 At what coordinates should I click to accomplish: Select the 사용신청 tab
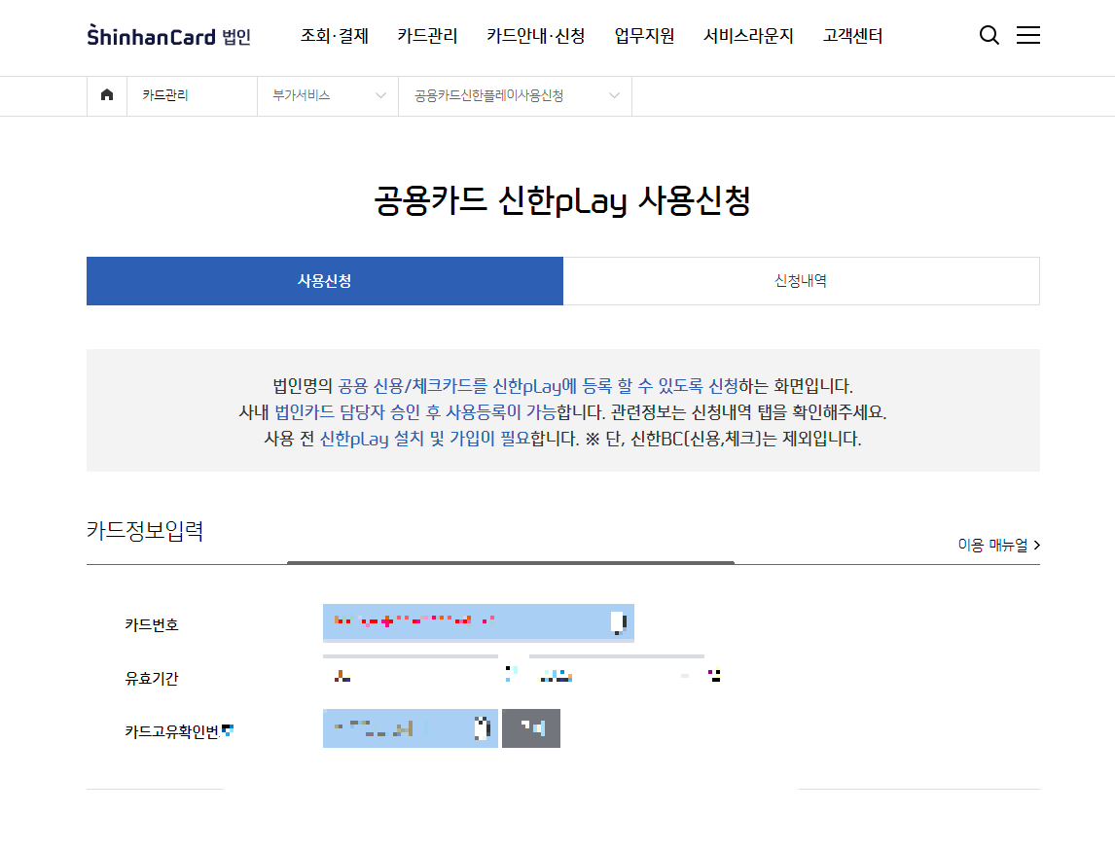(x=325, y=281)
